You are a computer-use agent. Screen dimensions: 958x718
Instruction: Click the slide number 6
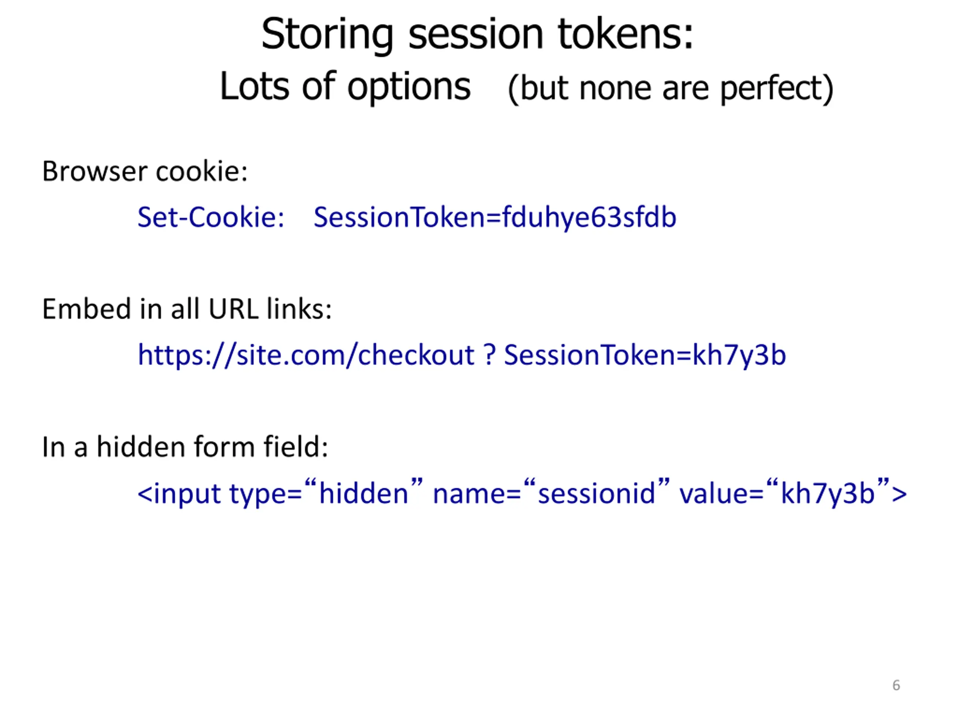(896, 685)
